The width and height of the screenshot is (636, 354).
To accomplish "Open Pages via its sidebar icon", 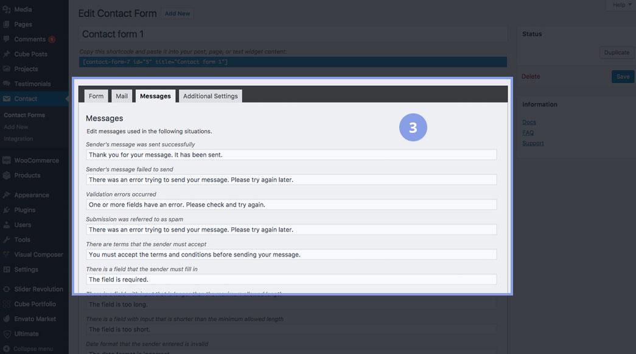I will (6, 24).
